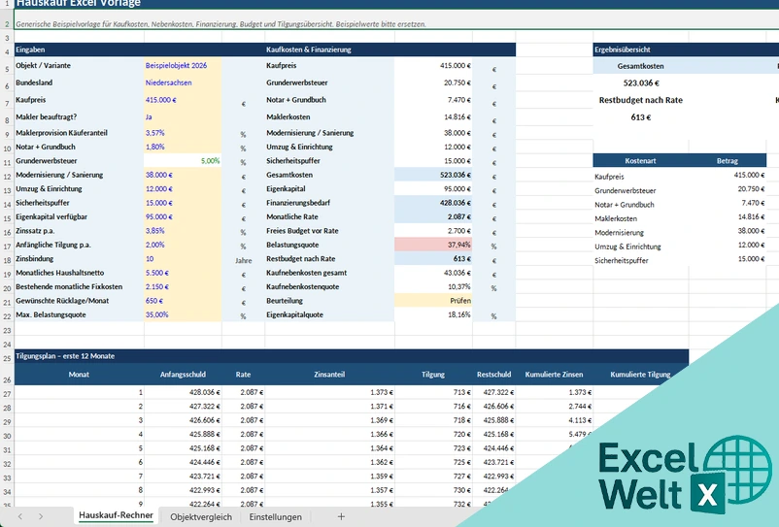The height and width of the screenshot is (527, 779).
Task: Select row header 12
Action: 7,177
